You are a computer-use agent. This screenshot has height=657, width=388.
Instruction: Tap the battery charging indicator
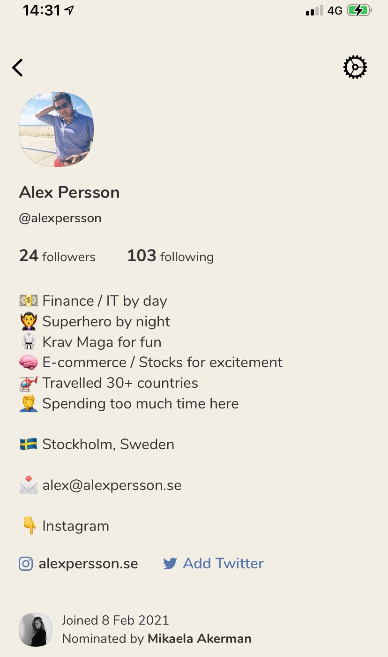[359, 10]
